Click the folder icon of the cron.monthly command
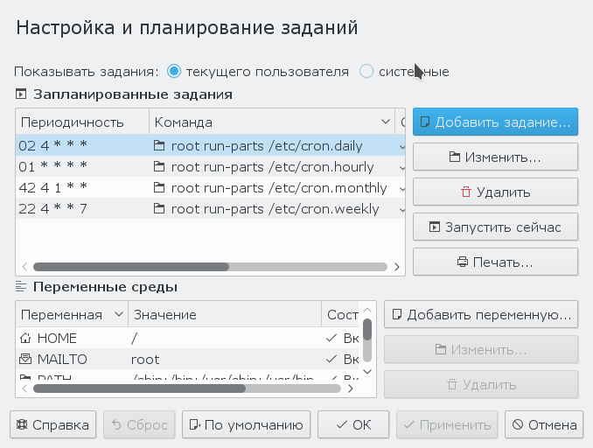The image size is (593, 448). coord(159,188)
